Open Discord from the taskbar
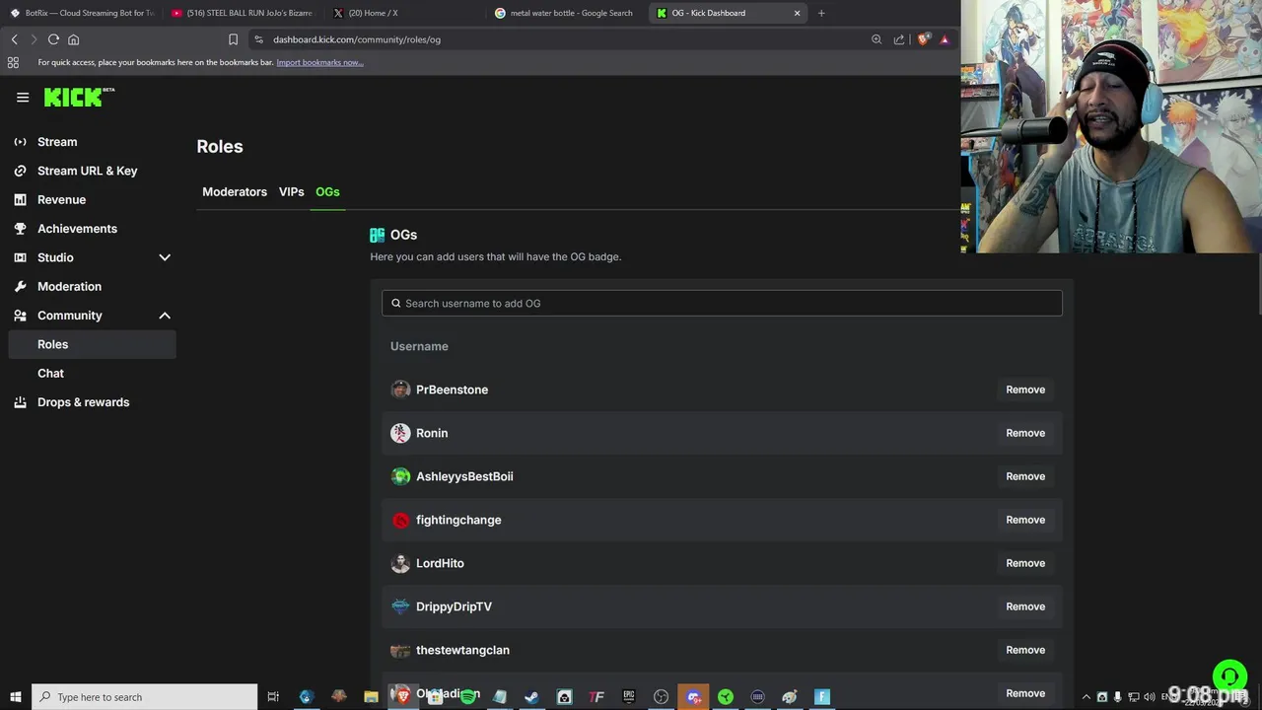1262x710 pixels. 693,697
